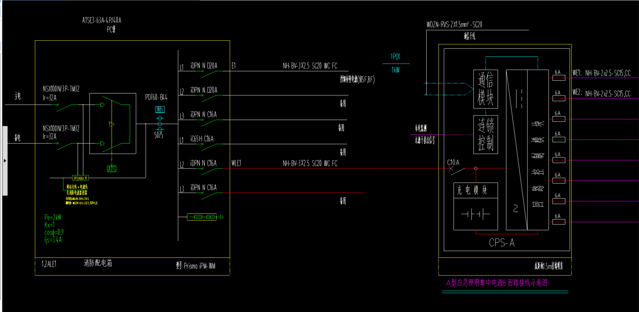The height and width of the screenshot is (312, 639).
Task: Select the Ijs=3.4A text
Action: tap(53, 240)
